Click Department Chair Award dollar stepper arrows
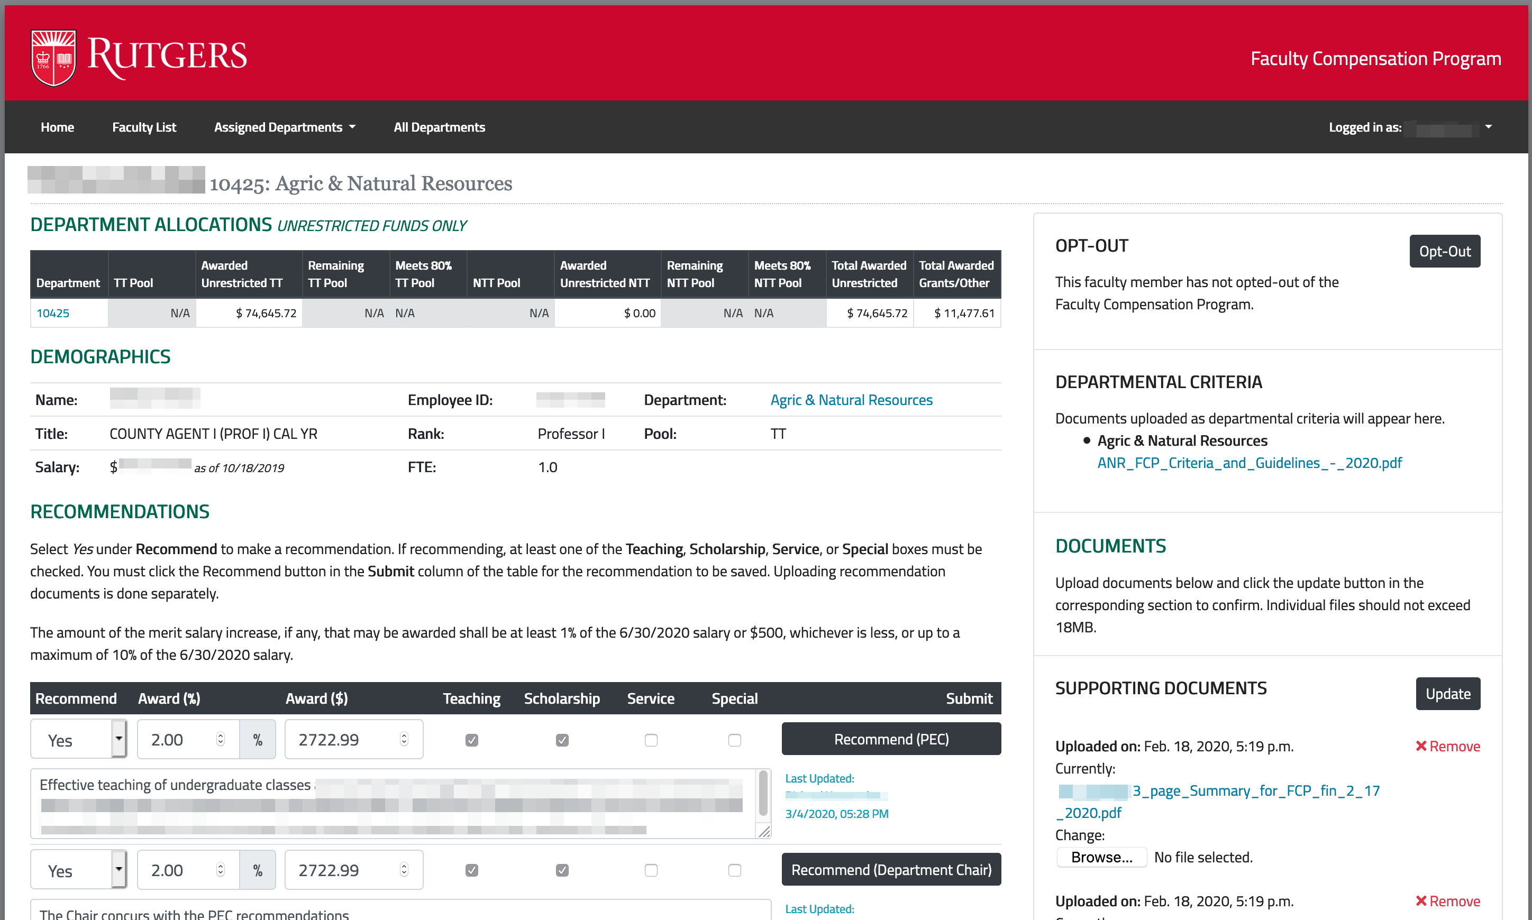The width and height of the screenshot is (1532, 920). pyautogui.click(x=404, y=870)
